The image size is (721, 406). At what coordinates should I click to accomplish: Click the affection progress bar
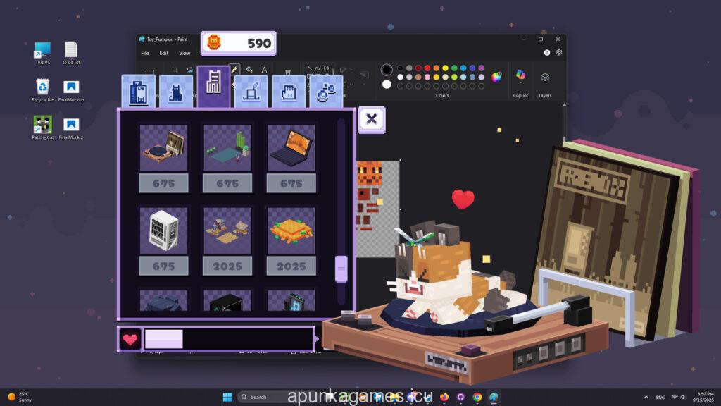point(229,339)
